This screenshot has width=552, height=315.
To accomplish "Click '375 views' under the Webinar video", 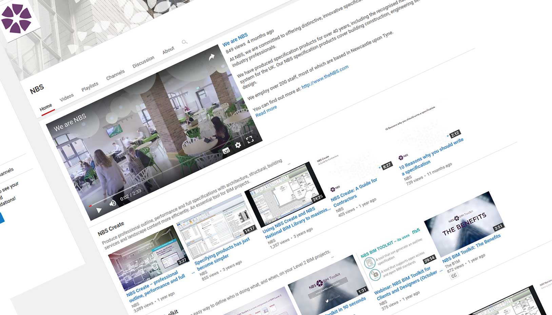I will (x=389, y=306).
